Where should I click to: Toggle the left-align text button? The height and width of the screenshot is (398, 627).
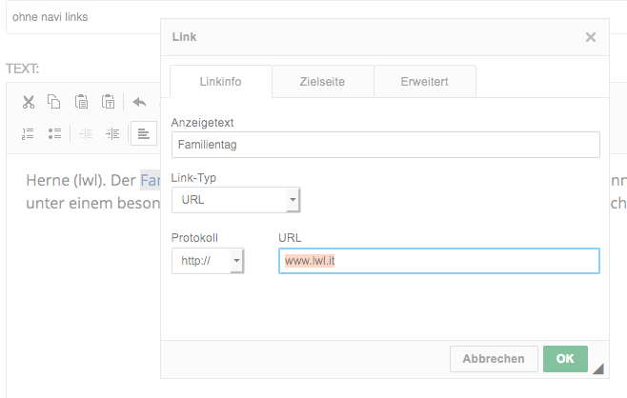(144, 133)
